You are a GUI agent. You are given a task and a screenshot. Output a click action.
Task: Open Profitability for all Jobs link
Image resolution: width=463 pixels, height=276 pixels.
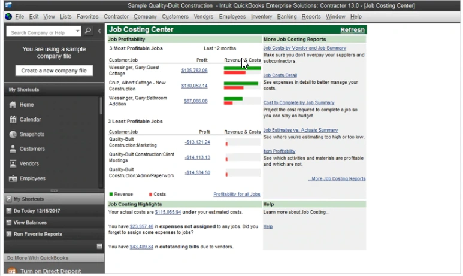tap(237, 194)
